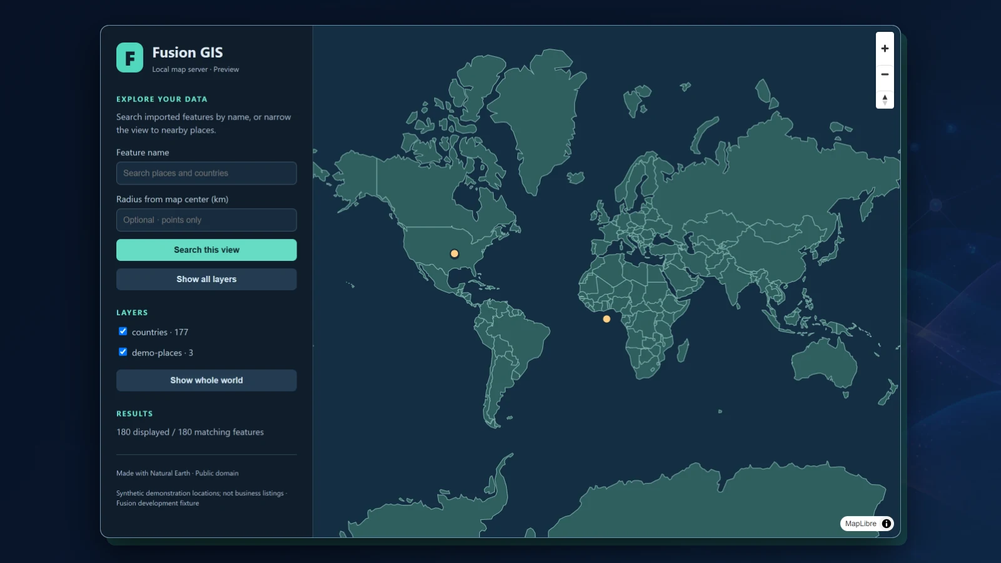Focus the Feature name search field
Viewport: 1001px width, 563px height.
tap(206, 173)
